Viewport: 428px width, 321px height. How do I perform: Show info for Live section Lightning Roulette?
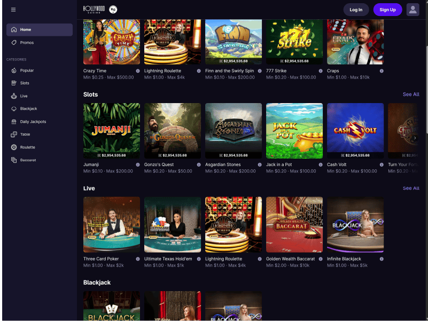pyautogui.click(x=260, y=259)
